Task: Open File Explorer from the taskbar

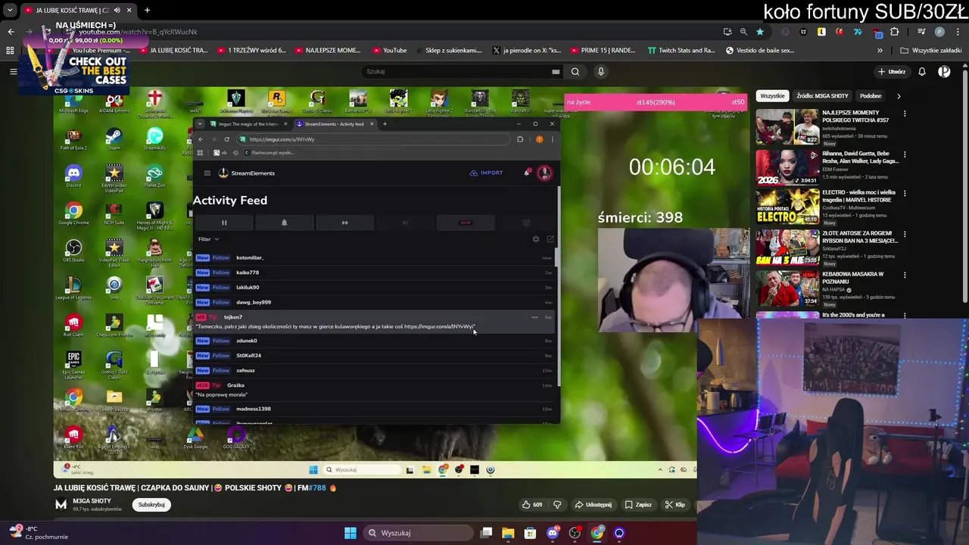Action: (508, 533)
